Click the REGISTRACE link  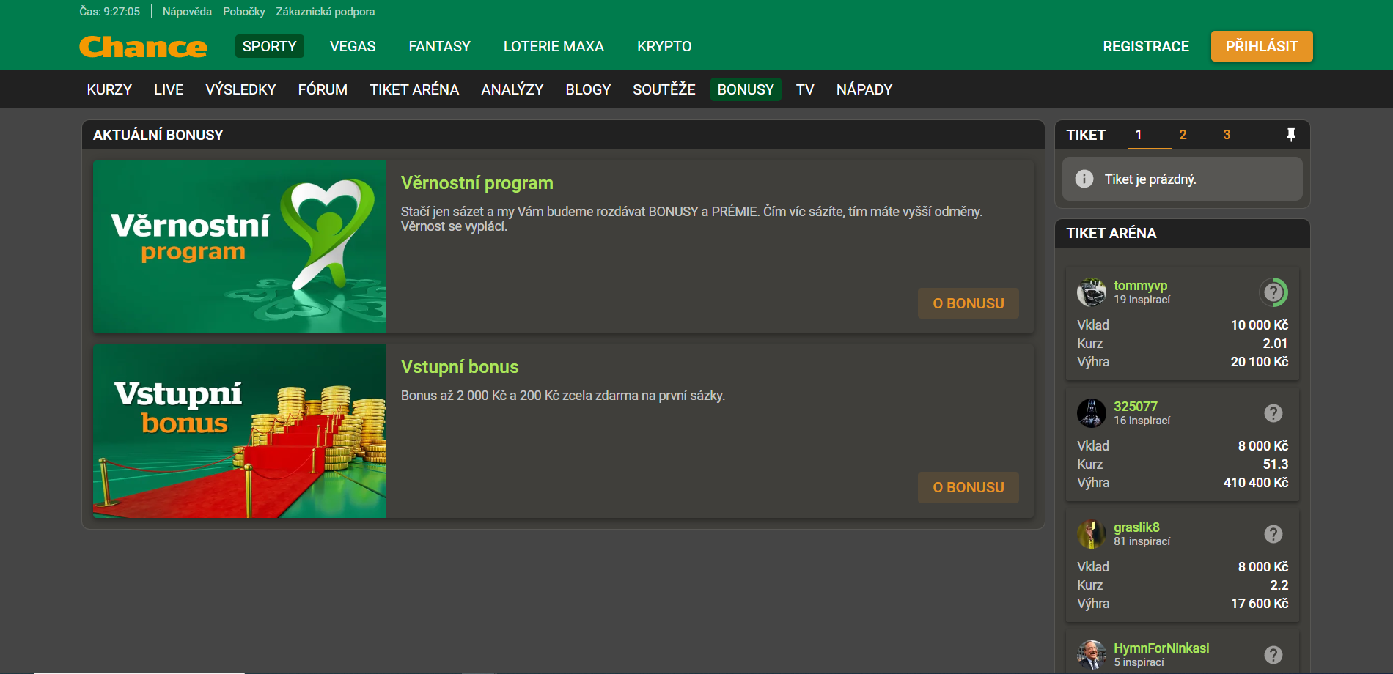(1146, 46)
